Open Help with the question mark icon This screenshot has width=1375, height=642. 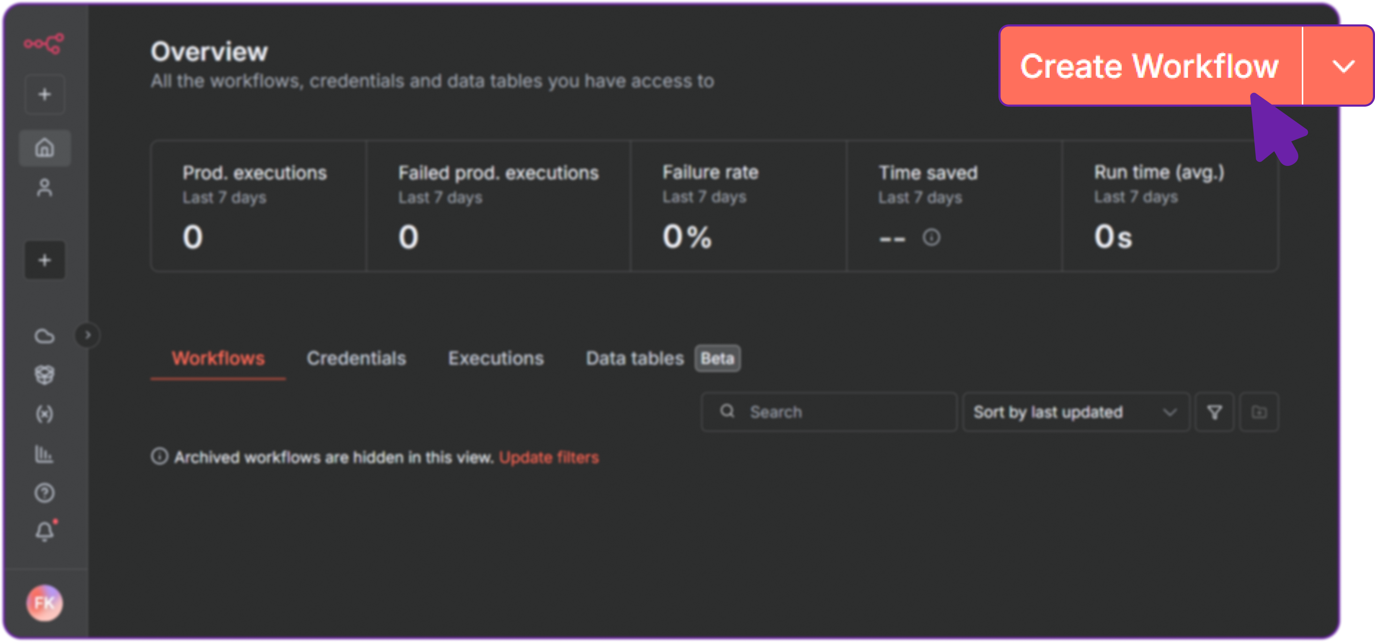coord(45,492)
